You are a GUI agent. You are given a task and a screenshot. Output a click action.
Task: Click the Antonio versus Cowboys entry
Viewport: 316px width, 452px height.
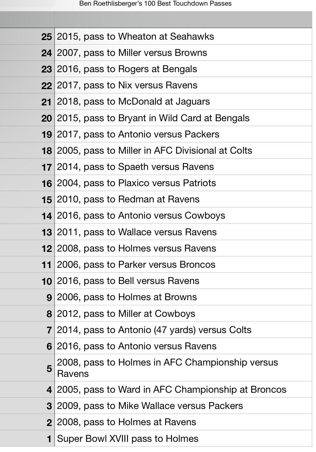(x=183, y=215)
